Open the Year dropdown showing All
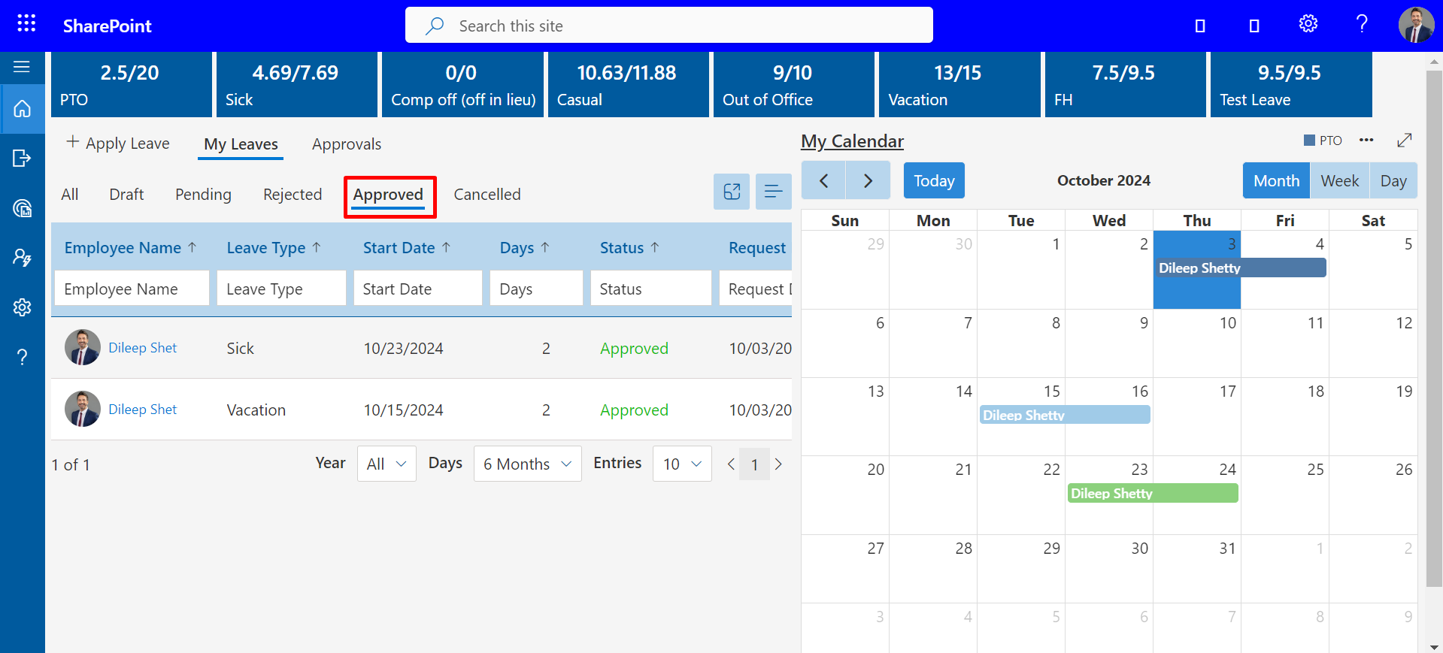The height and width of the screenshot is (653, 1443). click(387, 464)
